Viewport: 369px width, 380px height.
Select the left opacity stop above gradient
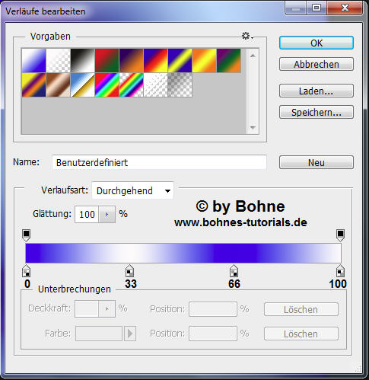[x=26, y=235]
